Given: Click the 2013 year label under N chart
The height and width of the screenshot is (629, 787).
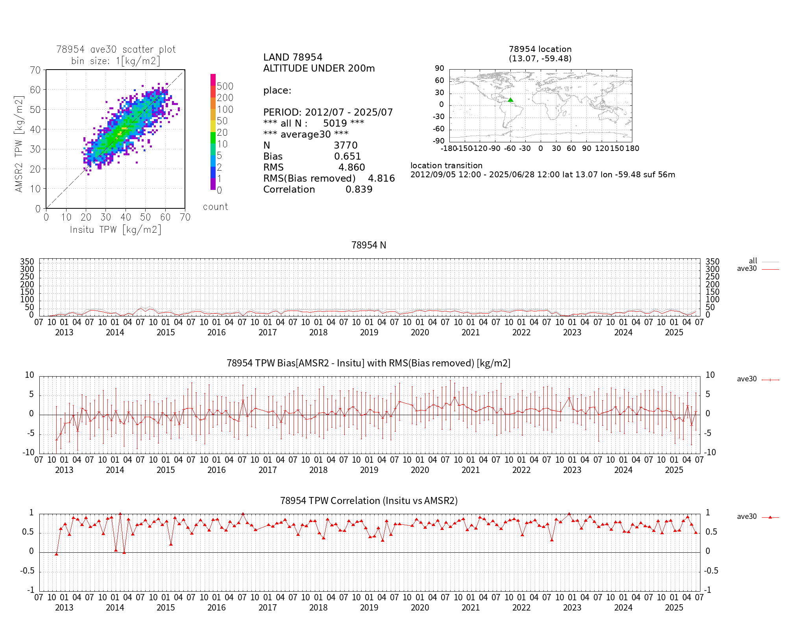Looking at the screenshot, I should click(x=64, y=333).
